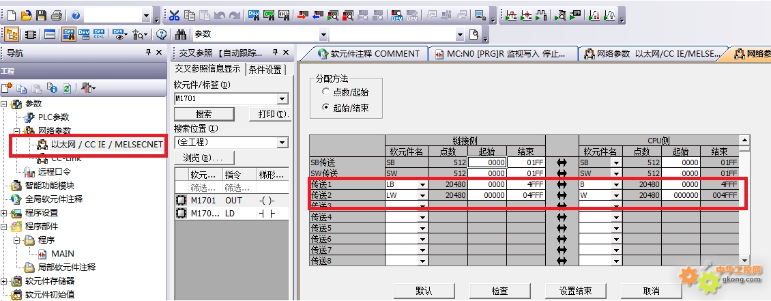Click the computer connection icon in the toolbar
The width and height of the screenshot is (771, 301).
tap(480, 15)
